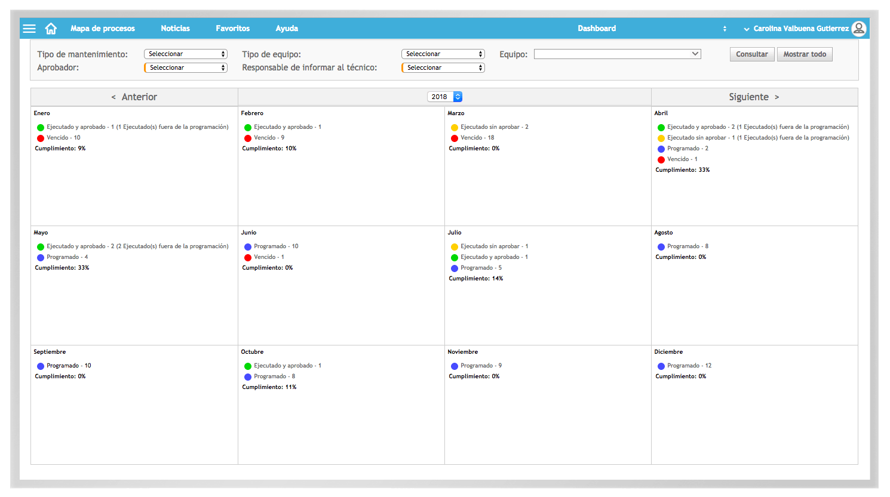Click yellow dot in Marzo cell
The image size is (890, 497).
(x=455, y=128)
